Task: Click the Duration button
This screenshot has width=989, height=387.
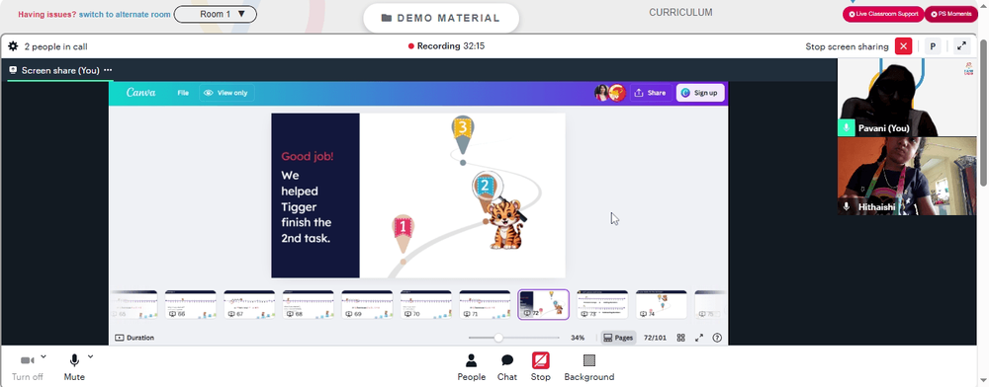Action: tap(135, 338)
